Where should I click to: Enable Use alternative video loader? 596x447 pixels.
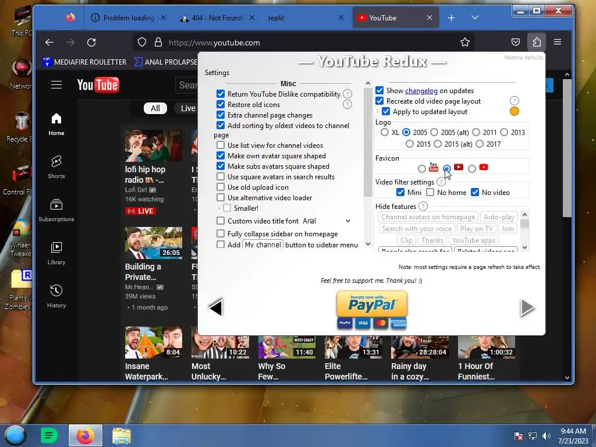click(221, 197)
